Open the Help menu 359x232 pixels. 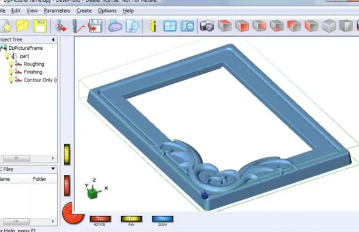tap(128, 11)
